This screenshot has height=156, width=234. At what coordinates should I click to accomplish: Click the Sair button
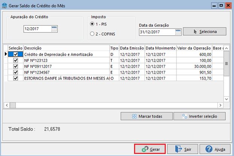[x=182, y=149]
